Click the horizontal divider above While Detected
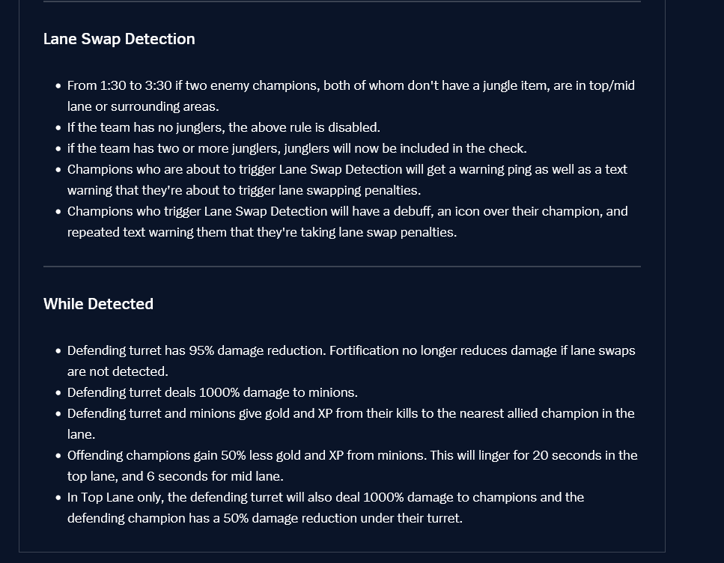 pyautogui.click(x=342, y=267)
